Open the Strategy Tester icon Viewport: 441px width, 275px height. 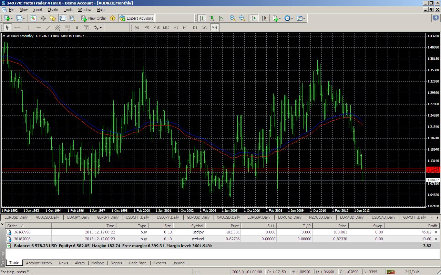pyautogui.click(x=72, y=18)
